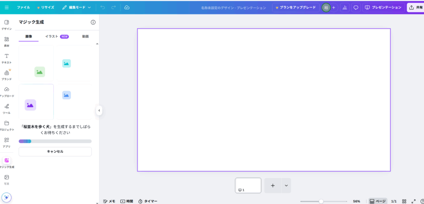Add collaborator with plus icon
Viewport: 424px width, 204px height.
[334, 7]
